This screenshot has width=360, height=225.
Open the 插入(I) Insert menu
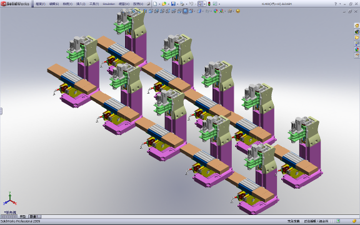[81, 4]
